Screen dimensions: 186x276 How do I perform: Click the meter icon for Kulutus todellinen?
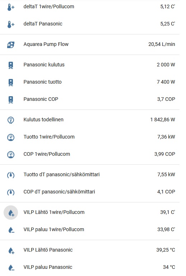click(x=11, y=120)
